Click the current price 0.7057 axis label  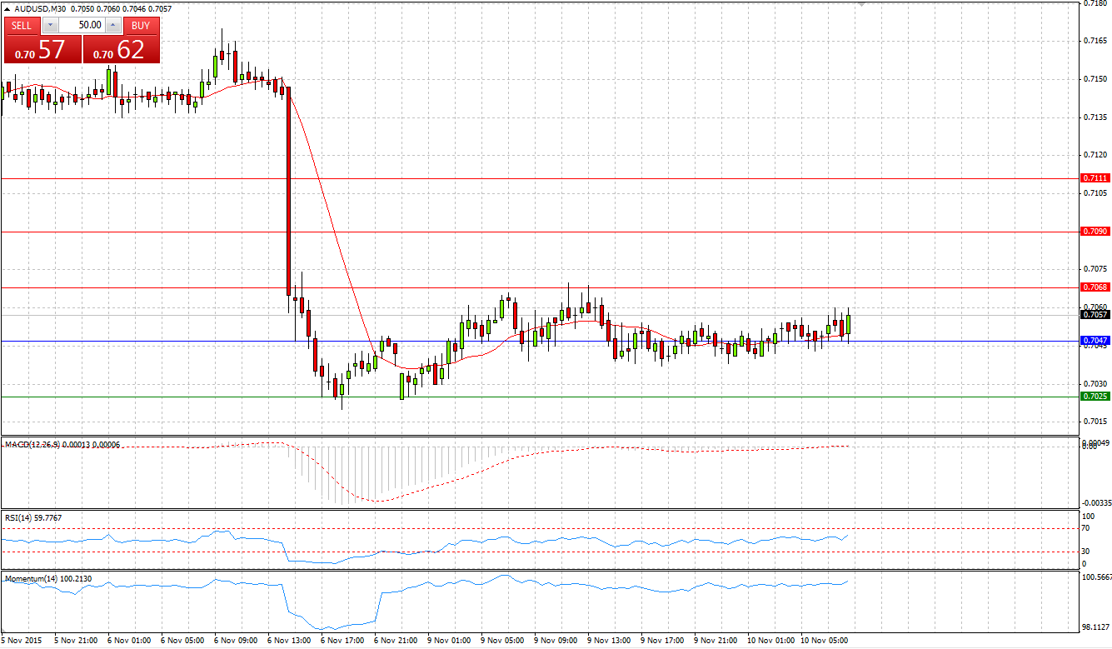[x=1095, y=315]
